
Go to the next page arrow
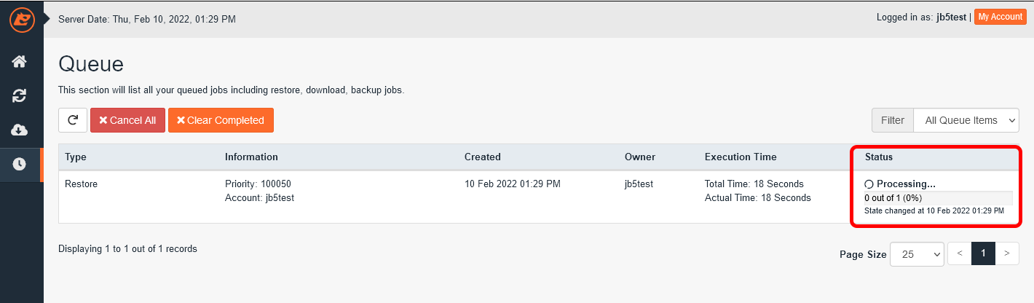[x=1006, y=253]
